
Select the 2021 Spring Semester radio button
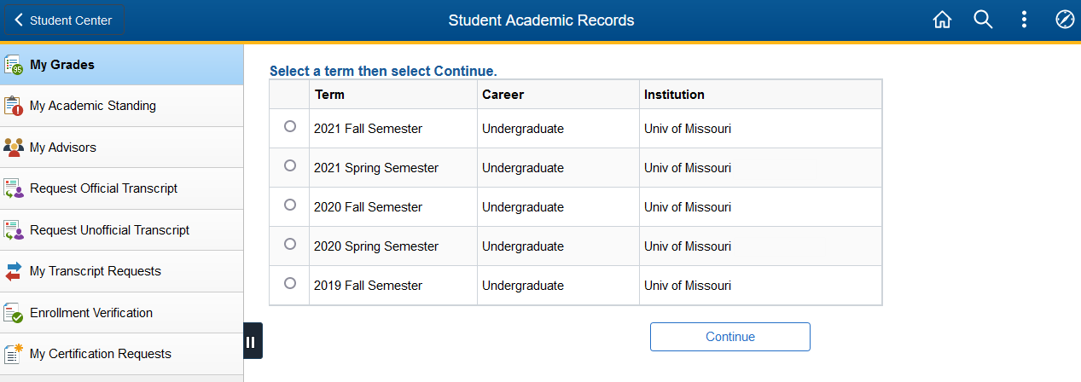pos(290,165)
